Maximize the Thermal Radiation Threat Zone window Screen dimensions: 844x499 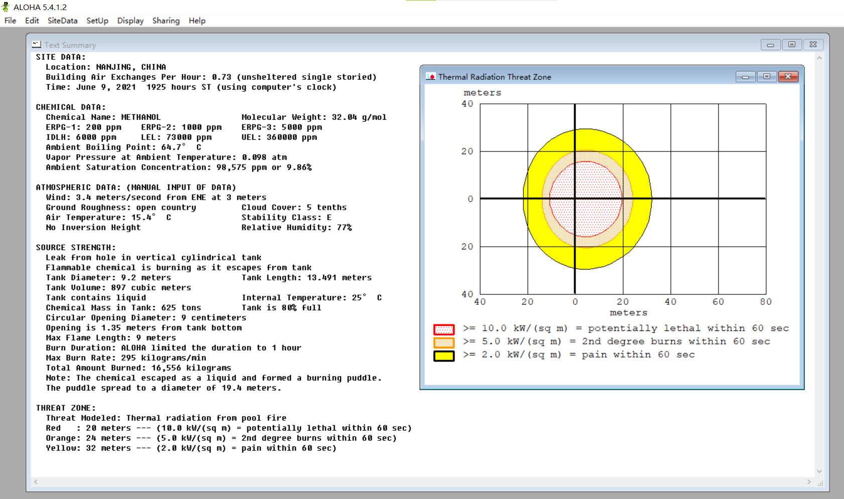point(767,76)
